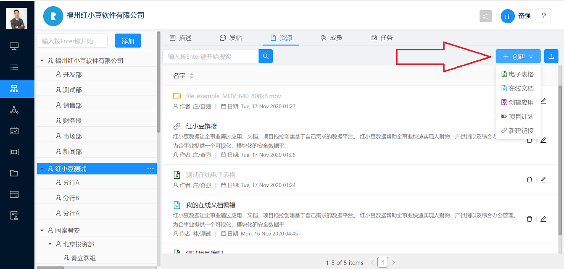Edit the file_example_MOV_640_800kB.mov row
This screenshot has height=269, width=564.
(543, 101)
